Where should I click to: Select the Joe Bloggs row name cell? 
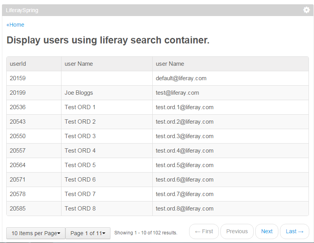tap(107, 93)
